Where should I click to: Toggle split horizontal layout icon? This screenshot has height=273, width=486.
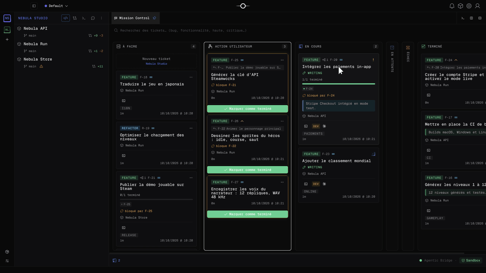point(480,18)
